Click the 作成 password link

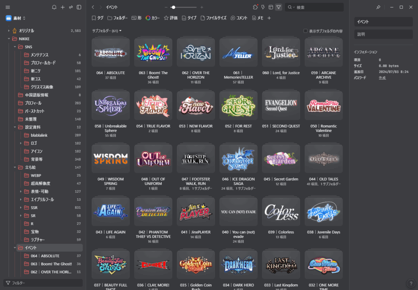click(x=382, y=78)
